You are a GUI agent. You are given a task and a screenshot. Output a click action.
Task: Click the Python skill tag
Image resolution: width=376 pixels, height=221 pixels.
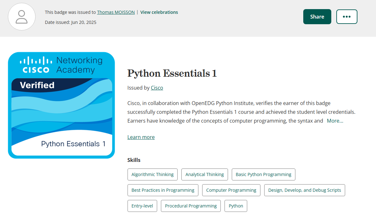(x=236, y=206)
